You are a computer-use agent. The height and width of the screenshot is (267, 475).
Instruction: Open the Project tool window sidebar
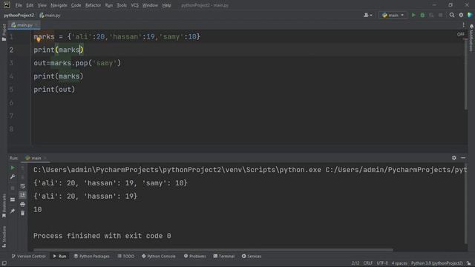[x=4, y=32]
